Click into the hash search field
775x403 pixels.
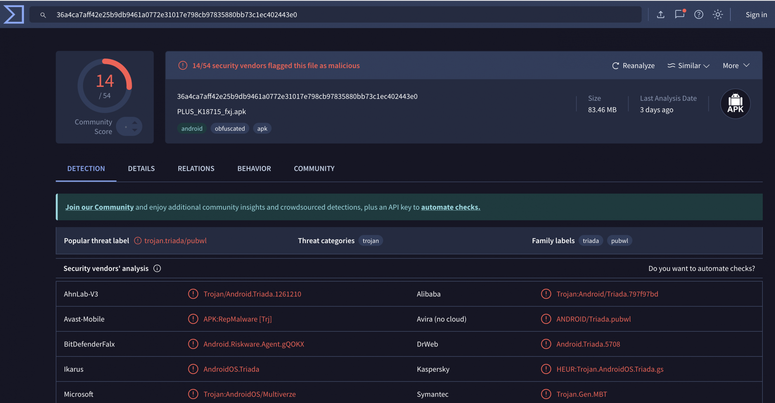335,15
